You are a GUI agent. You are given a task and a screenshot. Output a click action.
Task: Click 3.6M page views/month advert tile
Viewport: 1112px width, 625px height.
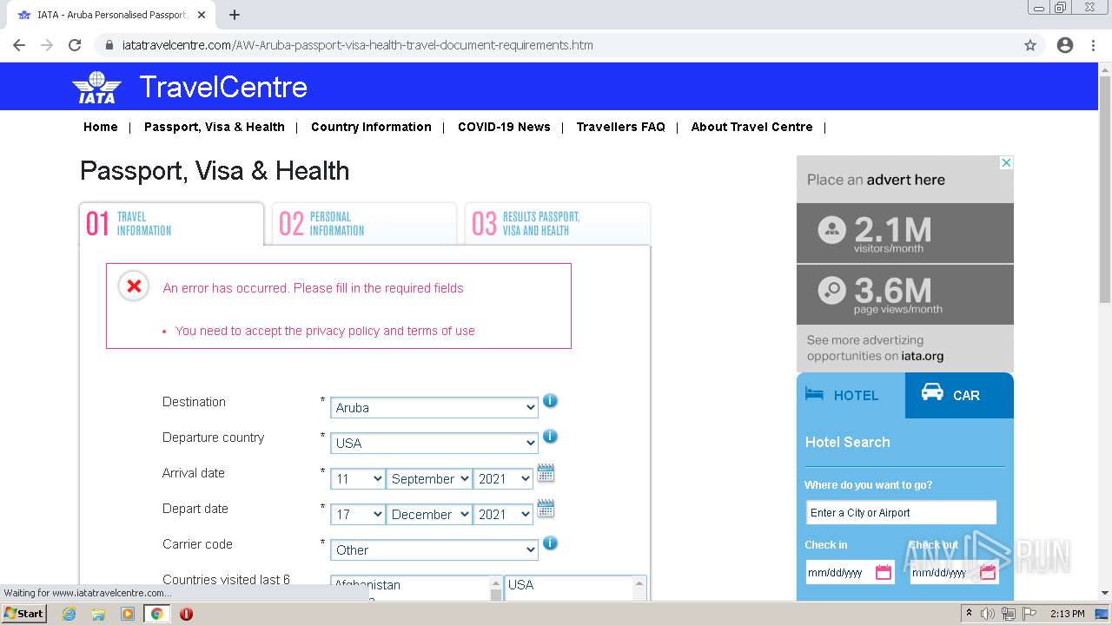click(905, 294)
